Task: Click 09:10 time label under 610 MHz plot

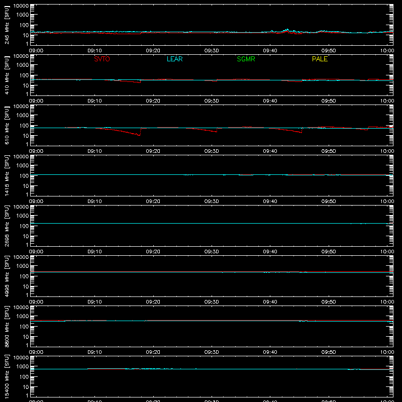Action: click(x=94, y=151)
